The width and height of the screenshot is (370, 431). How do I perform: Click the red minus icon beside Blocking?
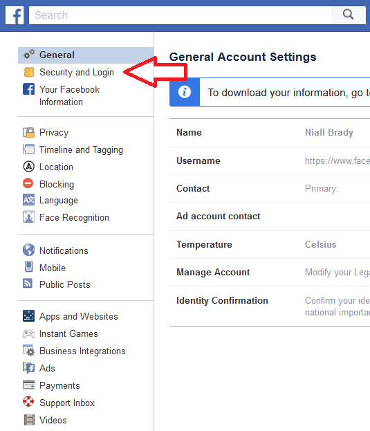(28, 183)
